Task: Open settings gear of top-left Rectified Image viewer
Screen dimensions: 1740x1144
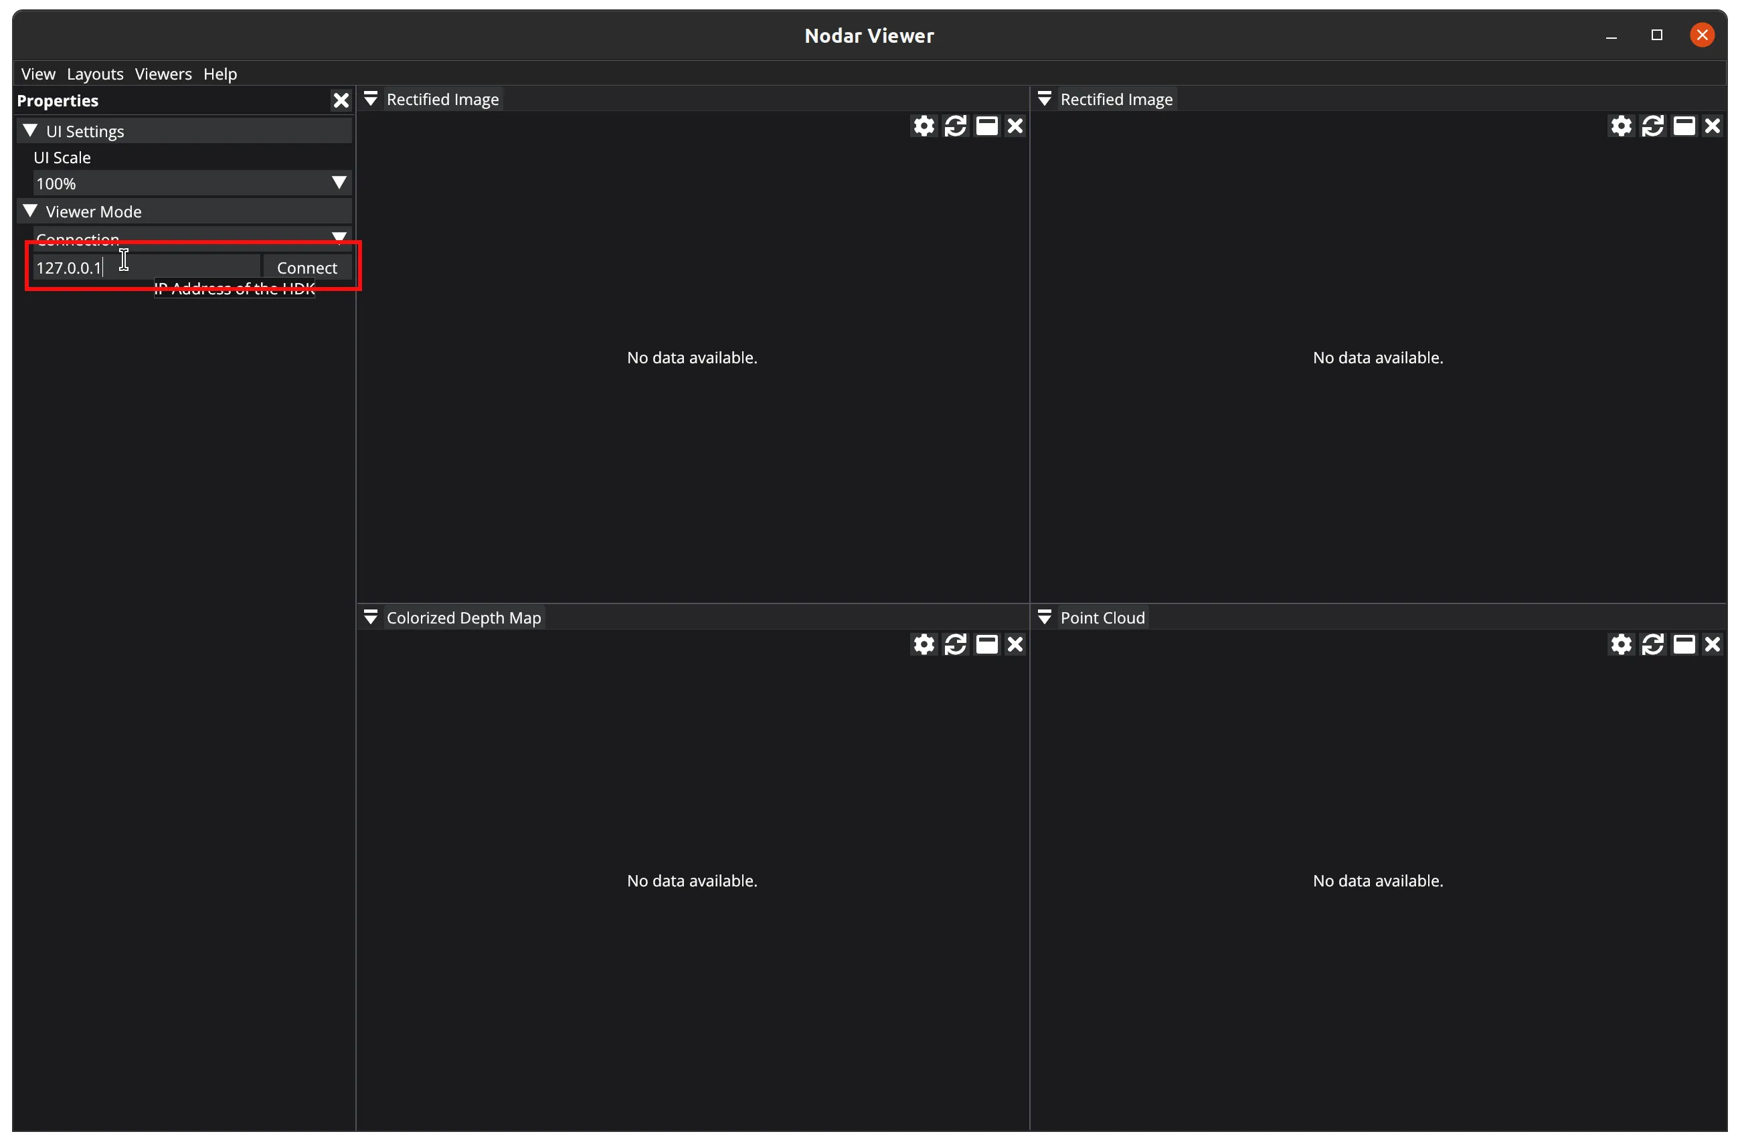Action: click(x=924, y=126)
